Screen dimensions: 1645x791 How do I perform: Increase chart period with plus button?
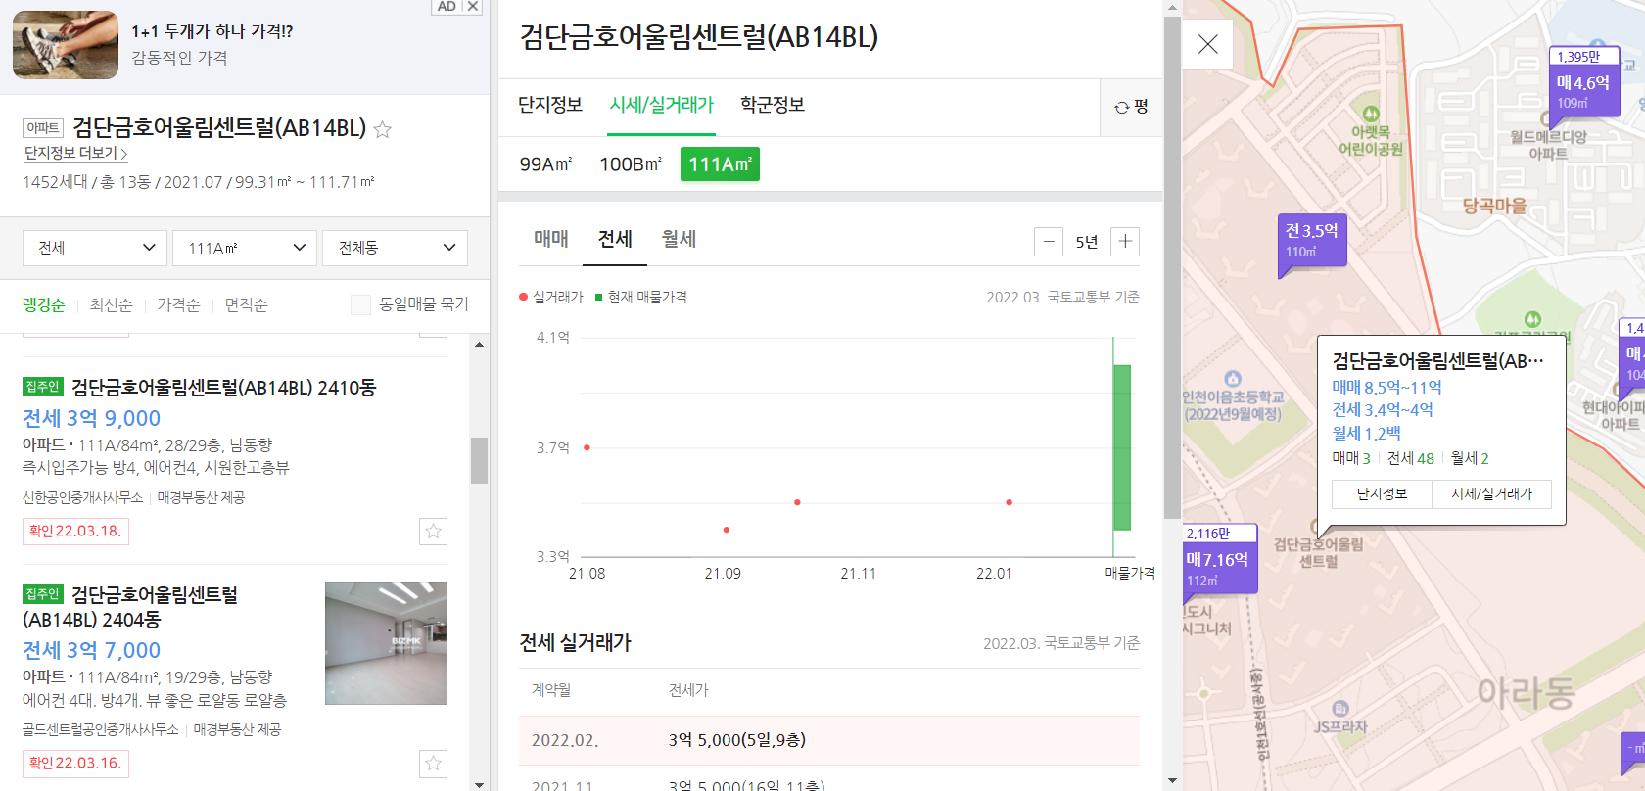tap(1125, 242)
